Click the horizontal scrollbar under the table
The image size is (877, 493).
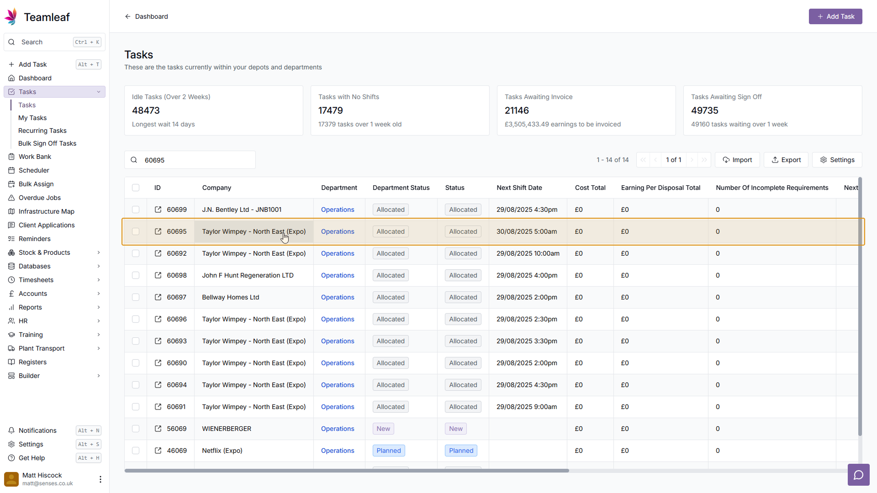tap(347, 471)
